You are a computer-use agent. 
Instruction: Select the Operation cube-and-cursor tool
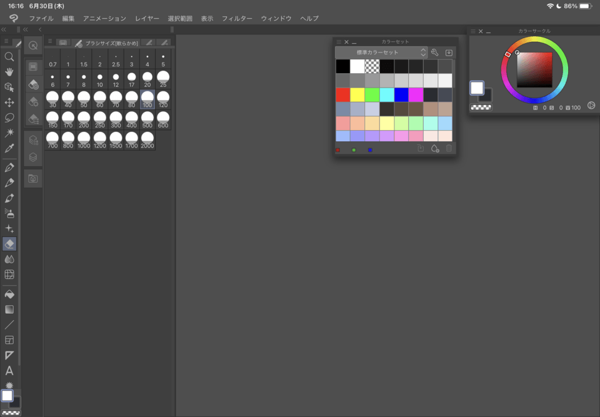pyautogui.click(x=9, y=88)
